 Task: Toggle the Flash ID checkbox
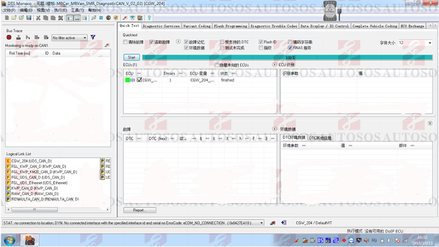pyautogui.click(x=261, y=42)
